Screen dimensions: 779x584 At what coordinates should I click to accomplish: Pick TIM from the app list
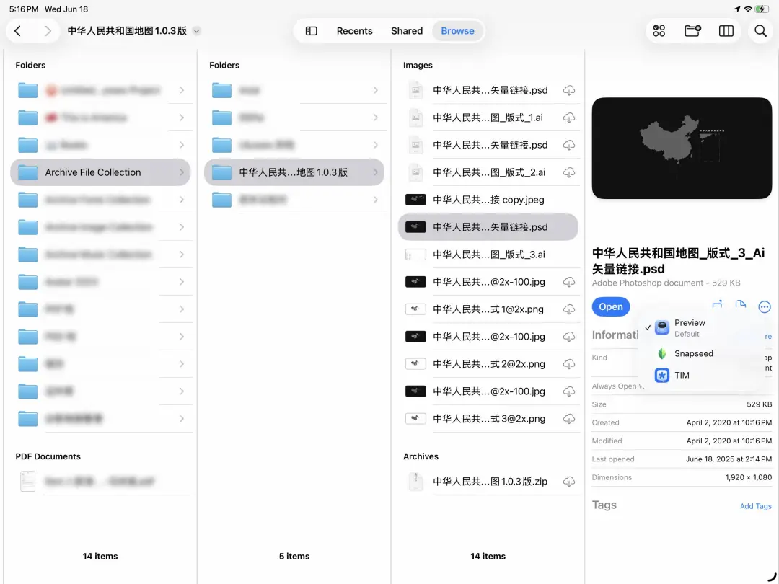click(682, 375)
